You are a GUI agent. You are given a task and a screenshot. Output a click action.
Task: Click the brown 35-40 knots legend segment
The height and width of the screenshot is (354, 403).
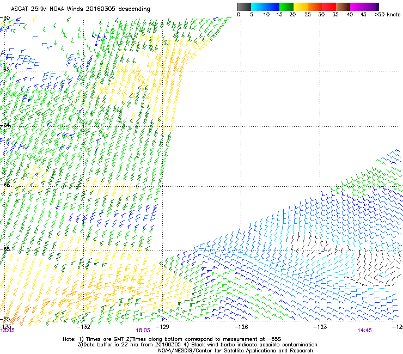pyautogui.click(x=343, y=7)
